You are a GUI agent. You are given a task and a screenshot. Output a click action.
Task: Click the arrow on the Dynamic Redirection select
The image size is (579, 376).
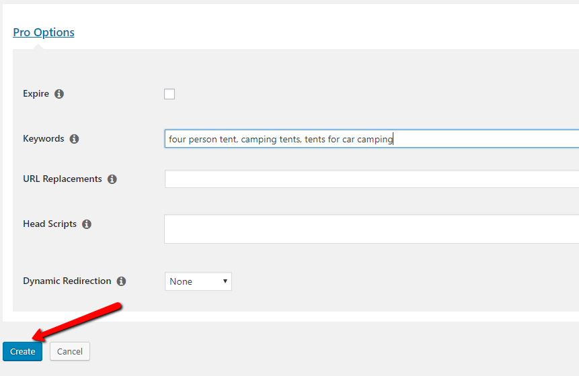click(x=225, y=281)
